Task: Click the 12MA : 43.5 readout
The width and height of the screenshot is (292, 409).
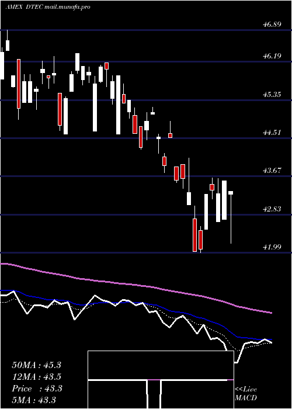Action: pos(36,377)
